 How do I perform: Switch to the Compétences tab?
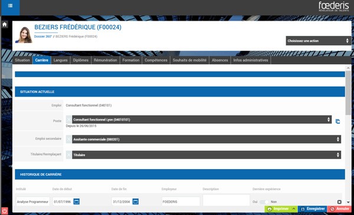coord(156,60)
